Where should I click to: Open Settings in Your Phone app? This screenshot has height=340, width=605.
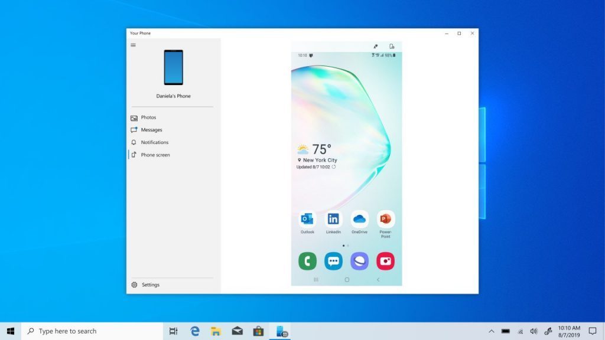point(150,285)
